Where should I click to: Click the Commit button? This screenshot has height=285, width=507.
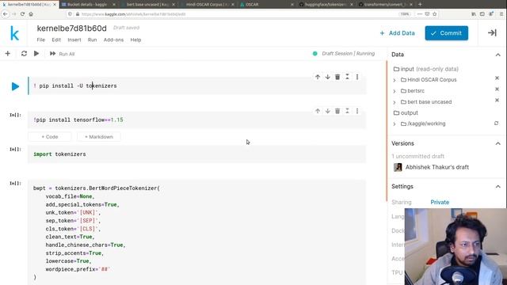click(447, 33)
